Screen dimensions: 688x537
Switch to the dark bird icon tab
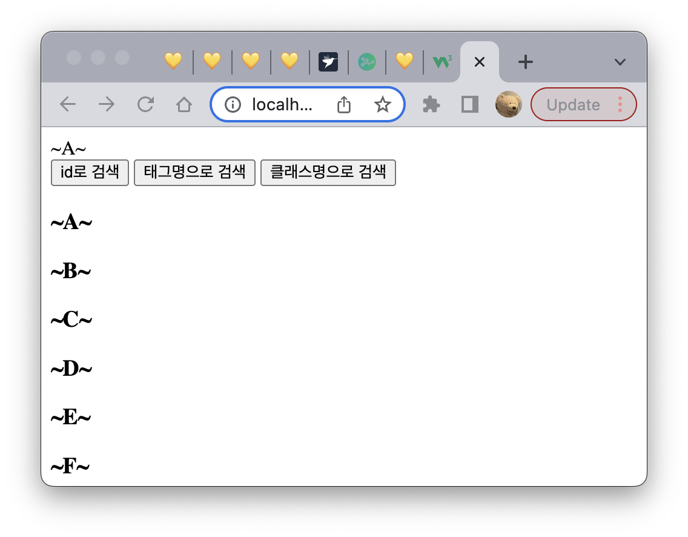(x=328, y=62)
